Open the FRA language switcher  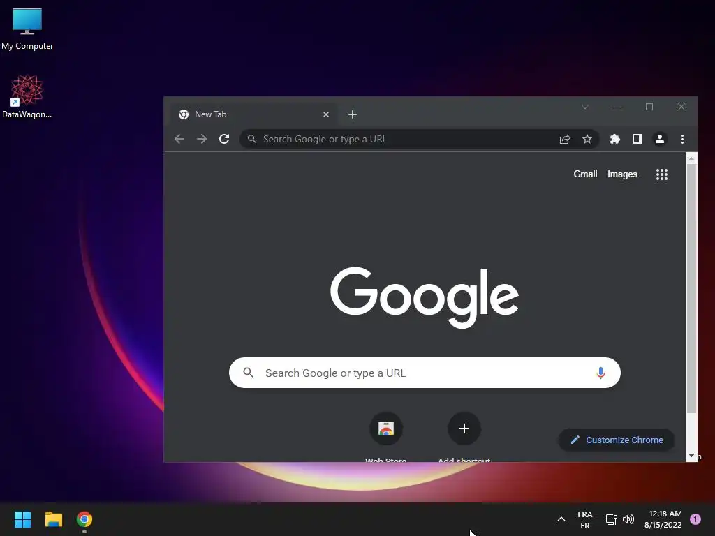point(585,519)
